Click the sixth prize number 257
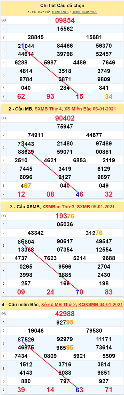Screen dimensions: 124x395 tap(26, 283)
